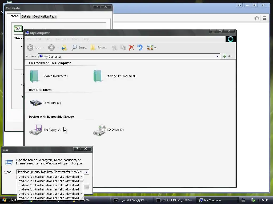Open the Help menu in My Computer
Screen dimensions: 273x204
[x=86, y=39]
